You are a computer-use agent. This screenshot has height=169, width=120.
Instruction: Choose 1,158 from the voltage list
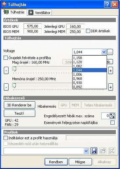(x=89, y=58)
